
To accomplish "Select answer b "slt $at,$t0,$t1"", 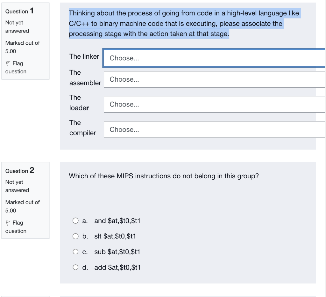I will (x=75, y=236).
